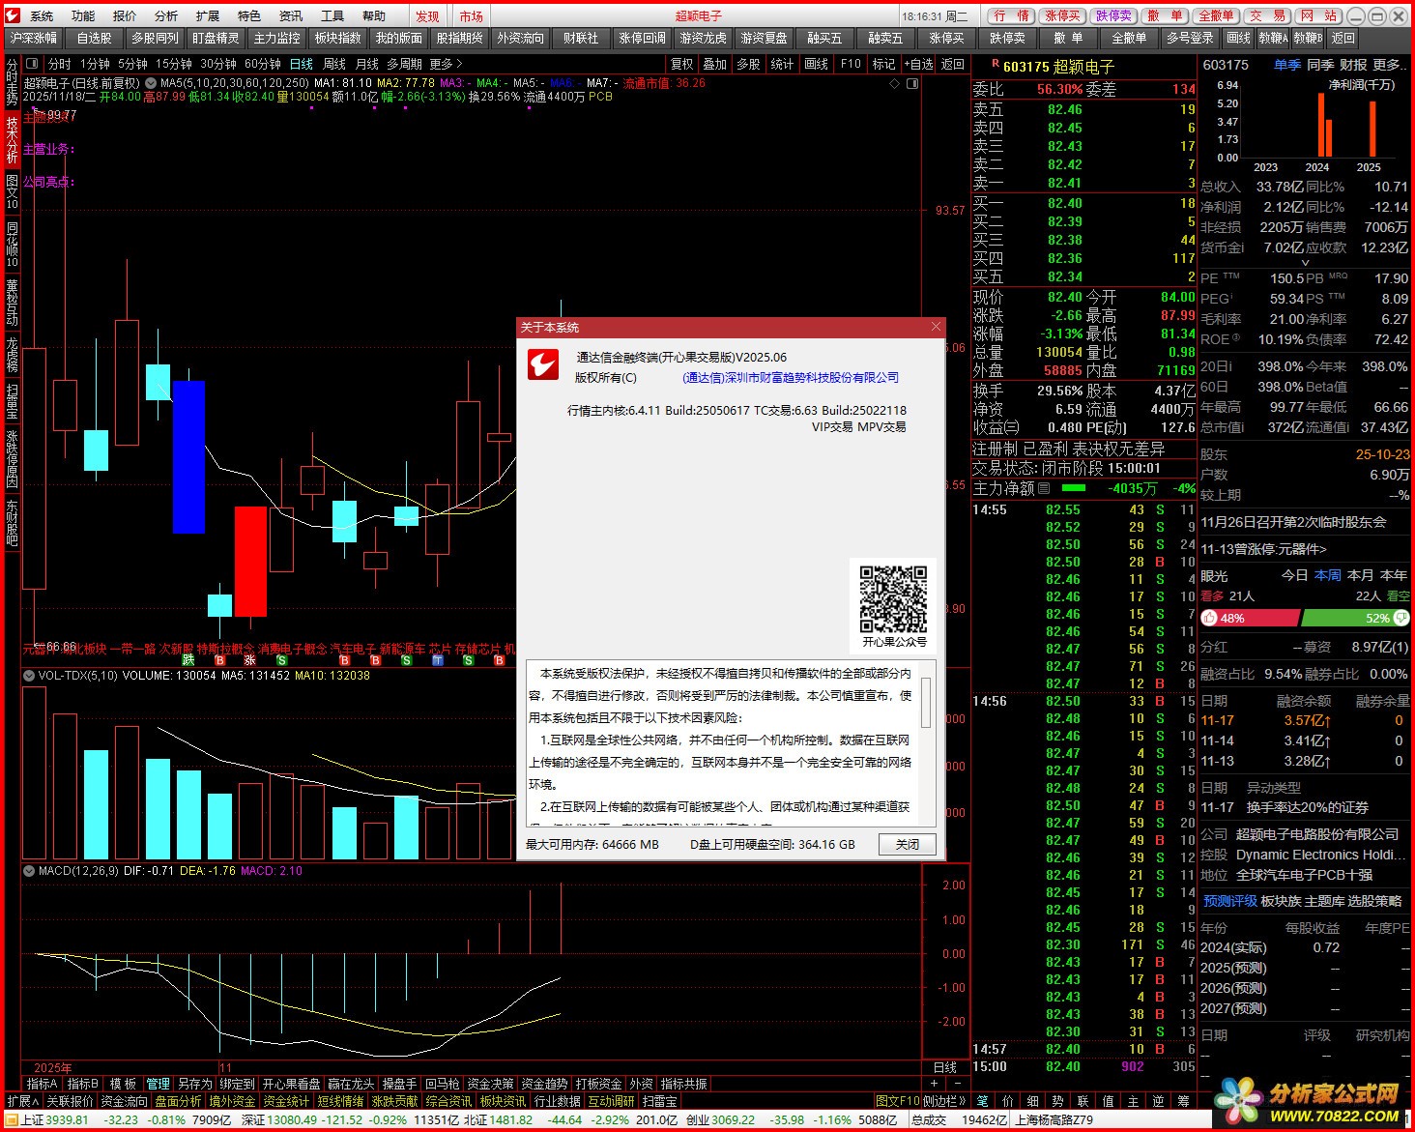Screen dimensions: 1415x1132
Task: Click the app logo icon in the title bar
Action: pyautogui.click(x=13, y=15)
